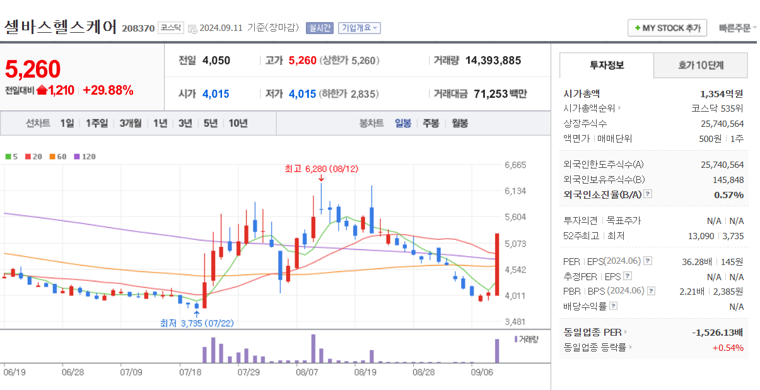Image resolution: width=760 pixels, height=390 pixels.
Task: Open help icon next to 외국인소진율(B/A)
Action: pyautogui.click(x=648, y=194)
